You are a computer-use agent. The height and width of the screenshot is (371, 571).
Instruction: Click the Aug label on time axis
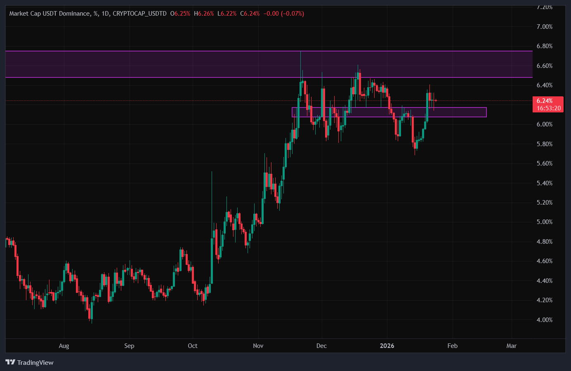[64, 346]
